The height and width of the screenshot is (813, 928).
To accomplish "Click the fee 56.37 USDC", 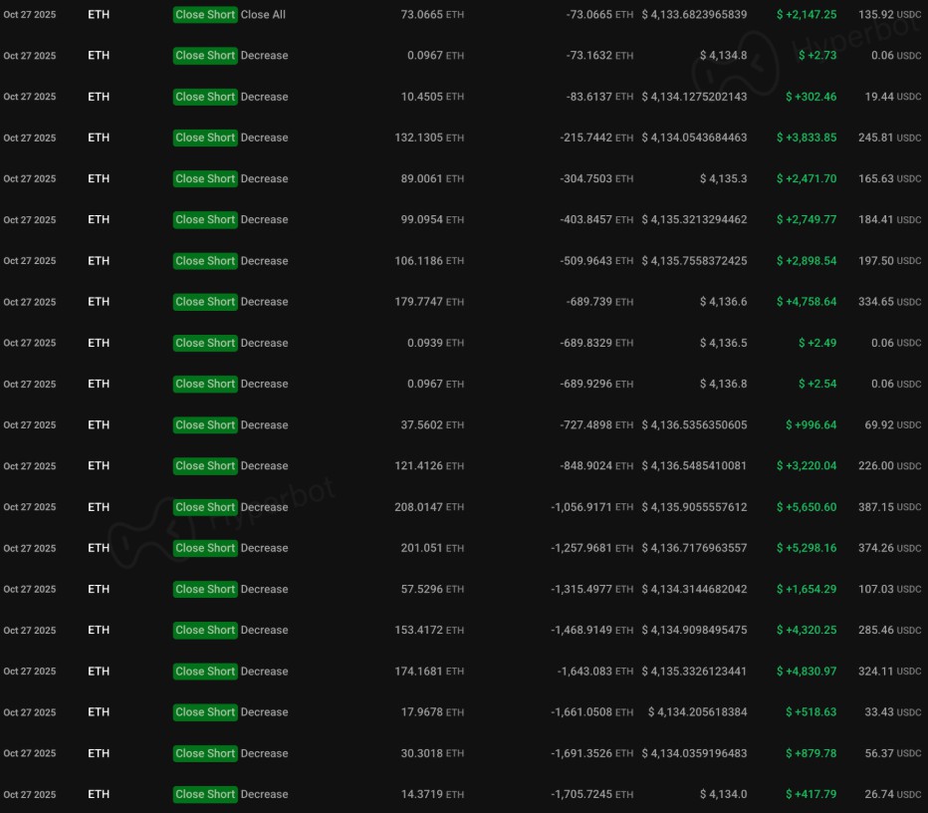I will click(893, 753).
